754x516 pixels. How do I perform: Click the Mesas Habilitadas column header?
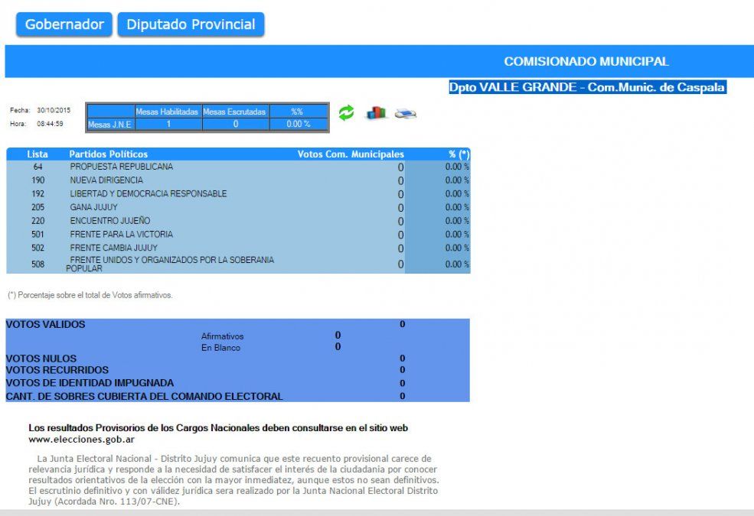[168, 112]
